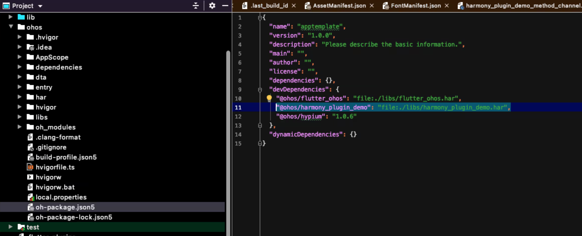This screenshot has width=582, height=236.
Task: Click the intention lightbulb on line 10
Action: point(269,98)
